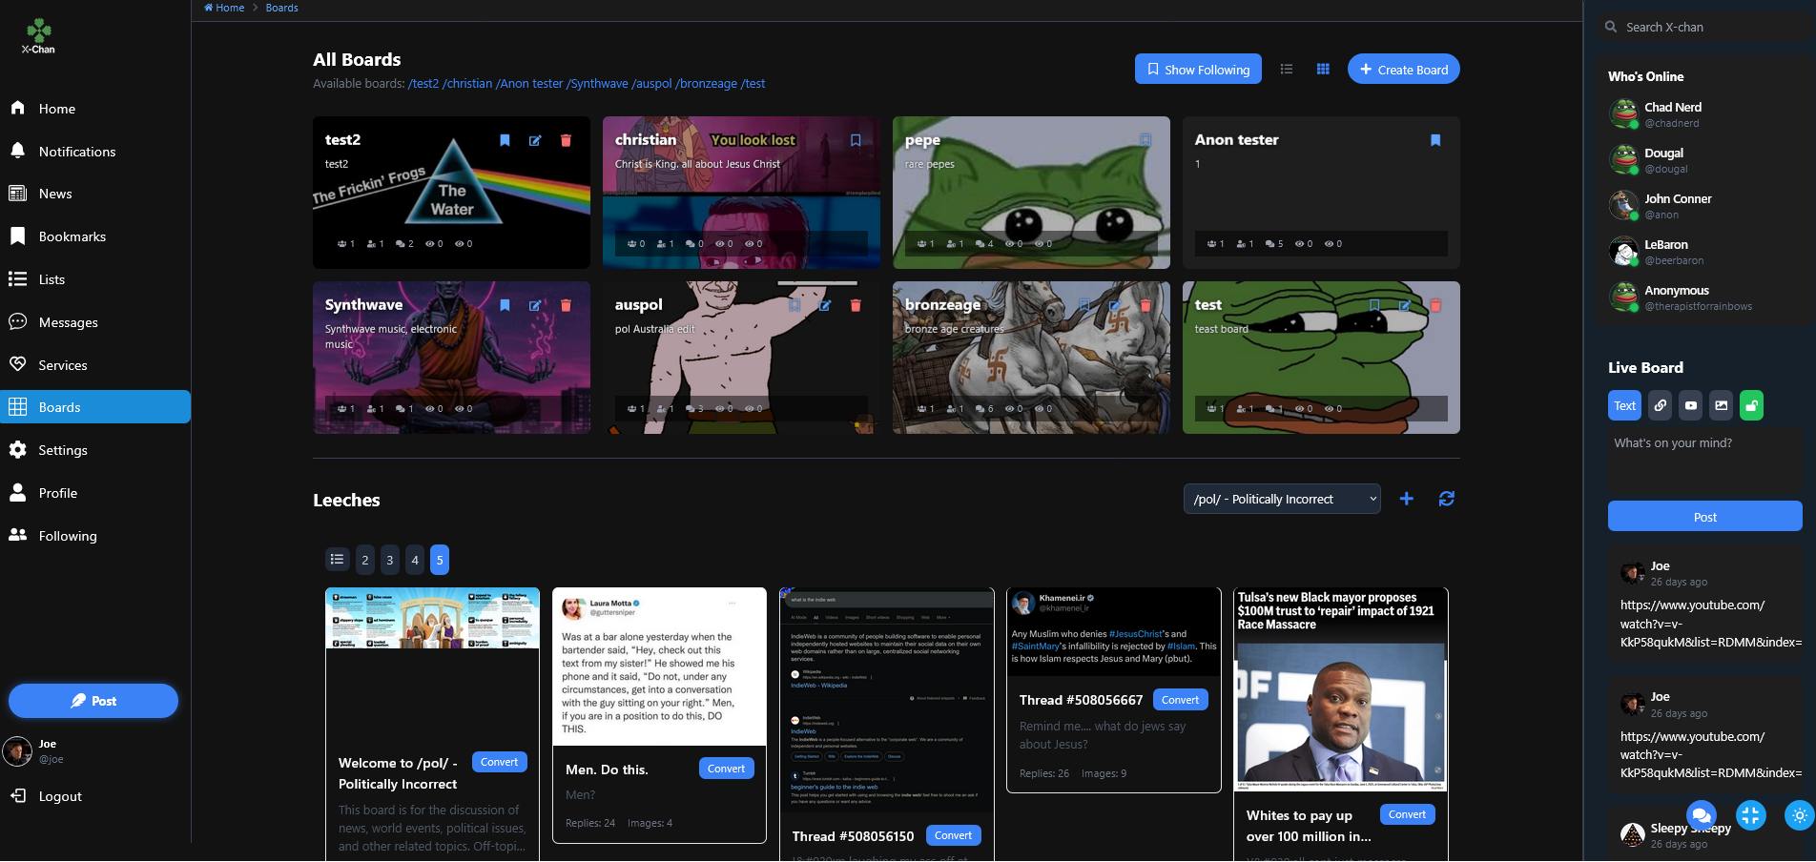Viewport: 1816px width, 862px height.
Task: Edit the auspol board
Action: 825,305
